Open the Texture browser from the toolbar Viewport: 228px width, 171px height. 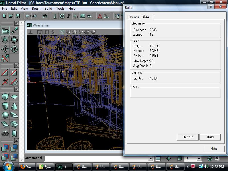82,16
